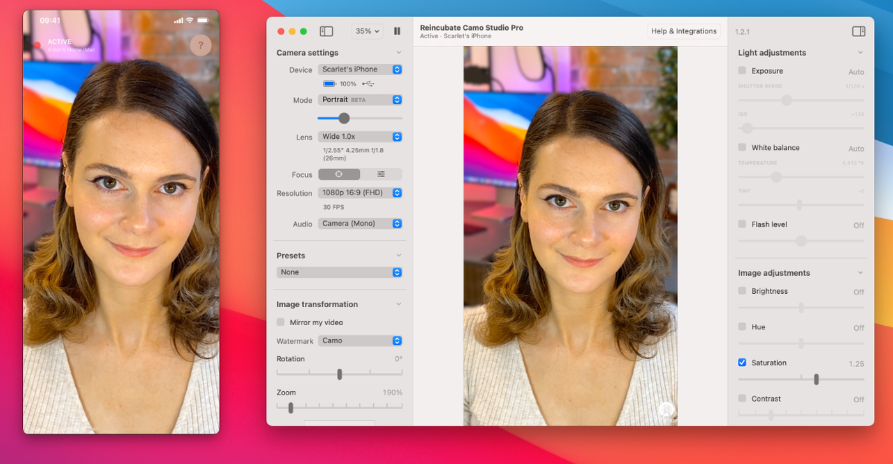Open the Device dropdown showing Scarlet's iPhone
Viewport: 893px width, 464px height.
(x=360, y=69)
